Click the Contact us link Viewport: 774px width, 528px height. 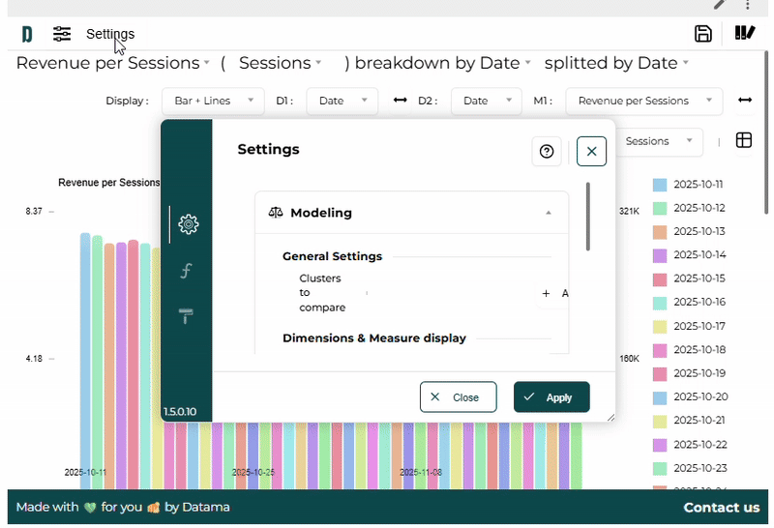click(x=721, y=508)
